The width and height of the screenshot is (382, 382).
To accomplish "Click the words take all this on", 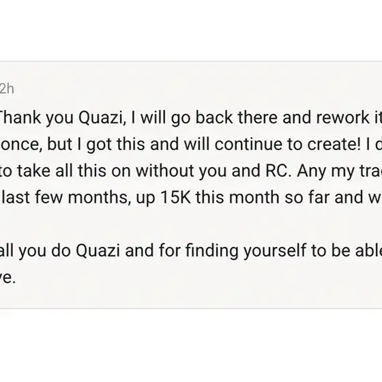I will click(x=61, y=171).
